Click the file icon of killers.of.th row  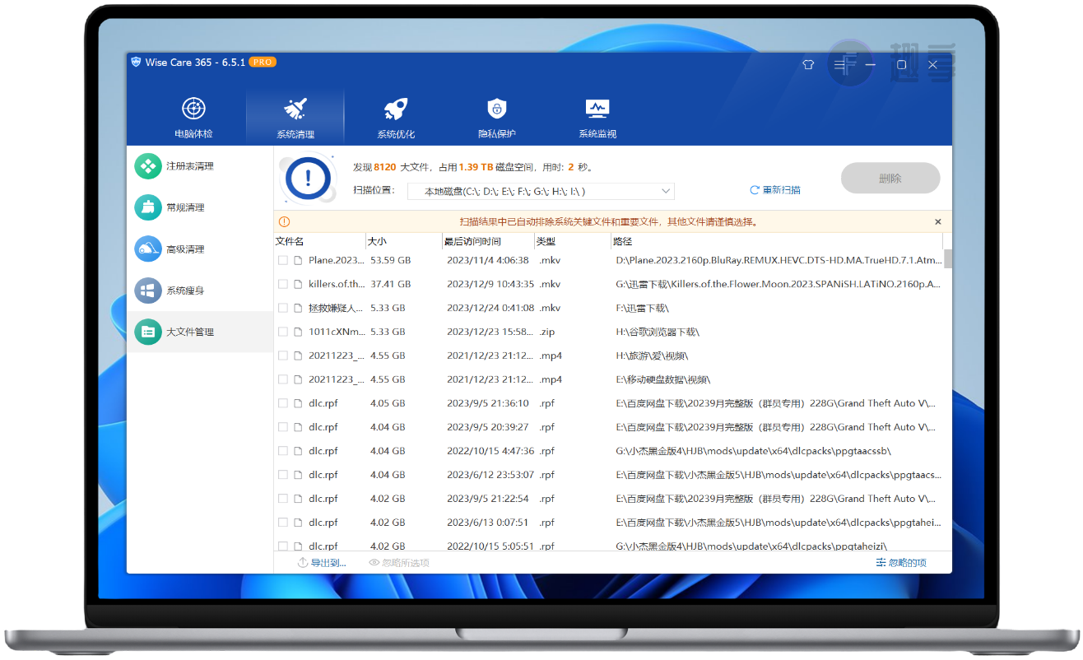click(298, 284)
